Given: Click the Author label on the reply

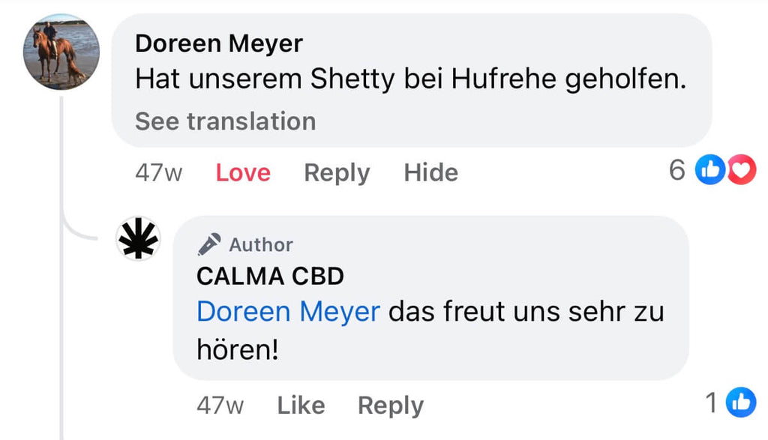Looking at the screenshot, I should coord(261,244).
